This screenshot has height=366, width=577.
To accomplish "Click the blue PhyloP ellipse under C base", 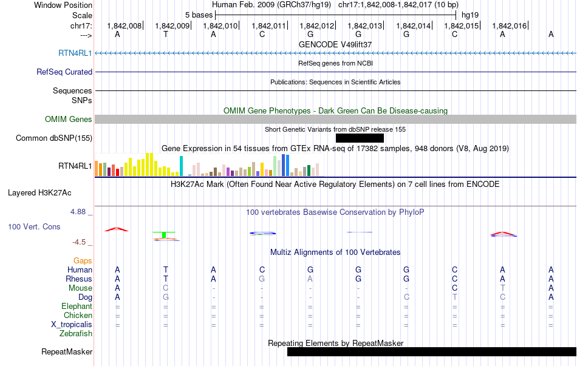I will pos(262,233).
